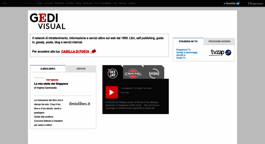This screenshot has height=144, width=265.
Task: Open Concorsi letterari e iniziative link
Action: coord(48,123)
